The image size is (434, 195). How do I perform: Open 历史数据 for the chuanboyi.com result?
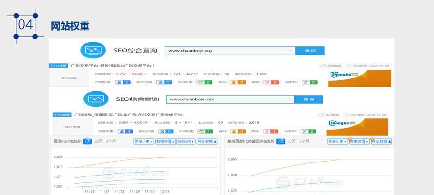(x=329, y=115)
